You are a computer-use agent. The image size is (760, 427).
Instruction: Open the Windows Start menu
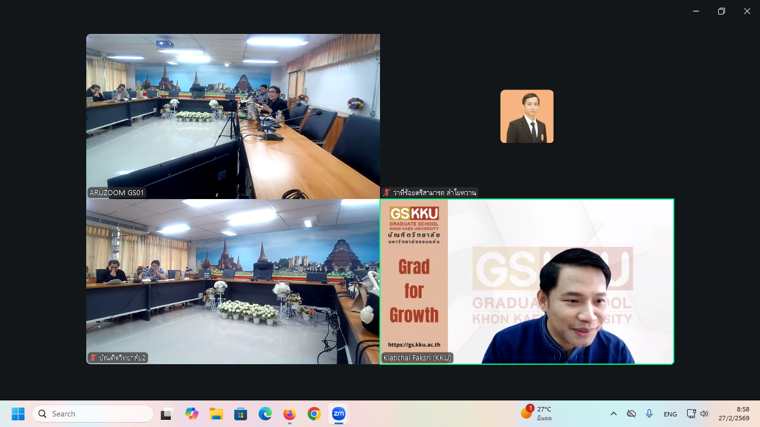[18, 414]
